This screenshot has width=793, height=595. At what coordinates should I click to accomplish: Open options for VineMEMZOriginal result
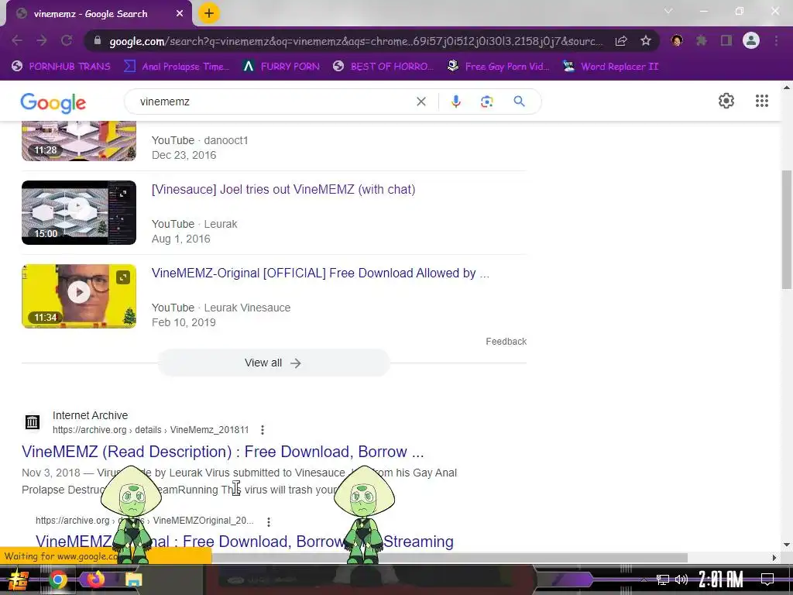tap(269, 521)
